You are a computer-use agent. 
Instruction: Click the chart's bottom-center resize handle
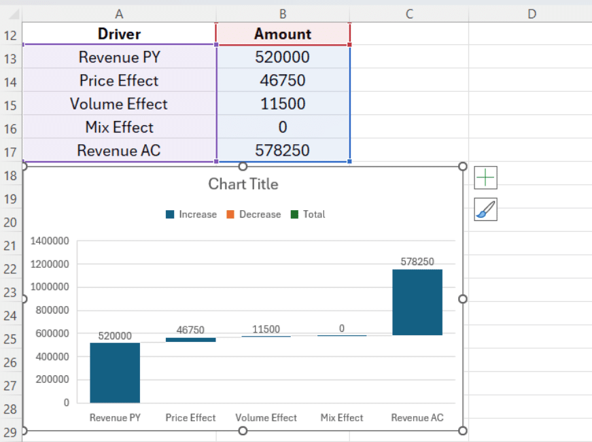coord(243,430)
